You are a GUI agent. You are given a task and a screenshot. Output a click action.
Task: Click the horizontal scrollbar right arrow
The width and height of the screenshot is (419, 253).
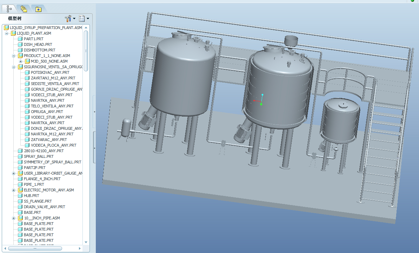tap(80, 248)
